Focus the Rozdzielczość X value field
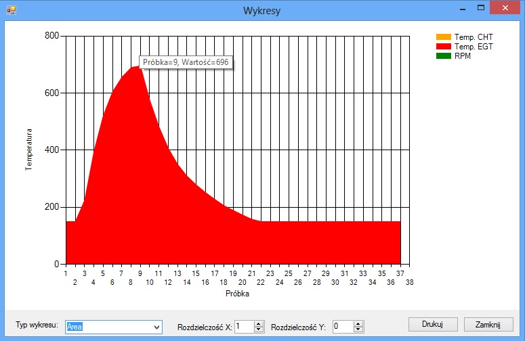 (x=244, y=327)
